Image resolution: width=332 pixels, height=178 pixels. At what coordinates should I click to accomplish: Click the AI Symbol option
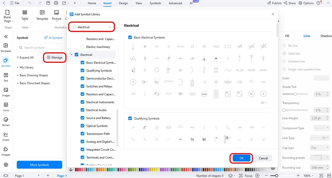[x=53, y=38]
